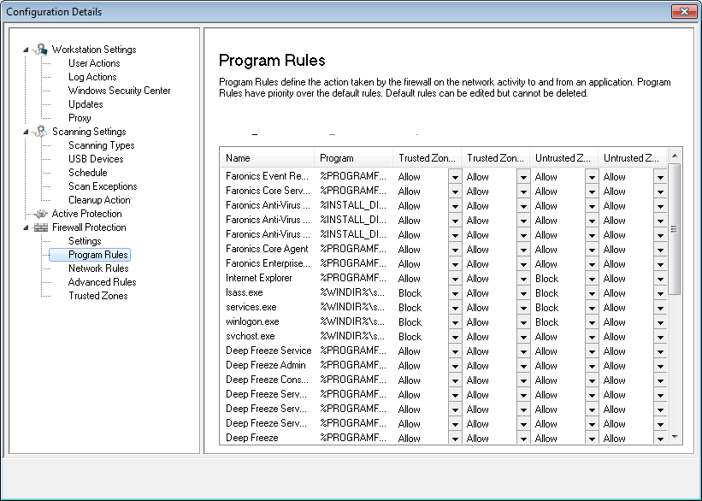Click the scroll up arrow of rules table
Screen dimensions: 702x501
(x=675, y=156)
